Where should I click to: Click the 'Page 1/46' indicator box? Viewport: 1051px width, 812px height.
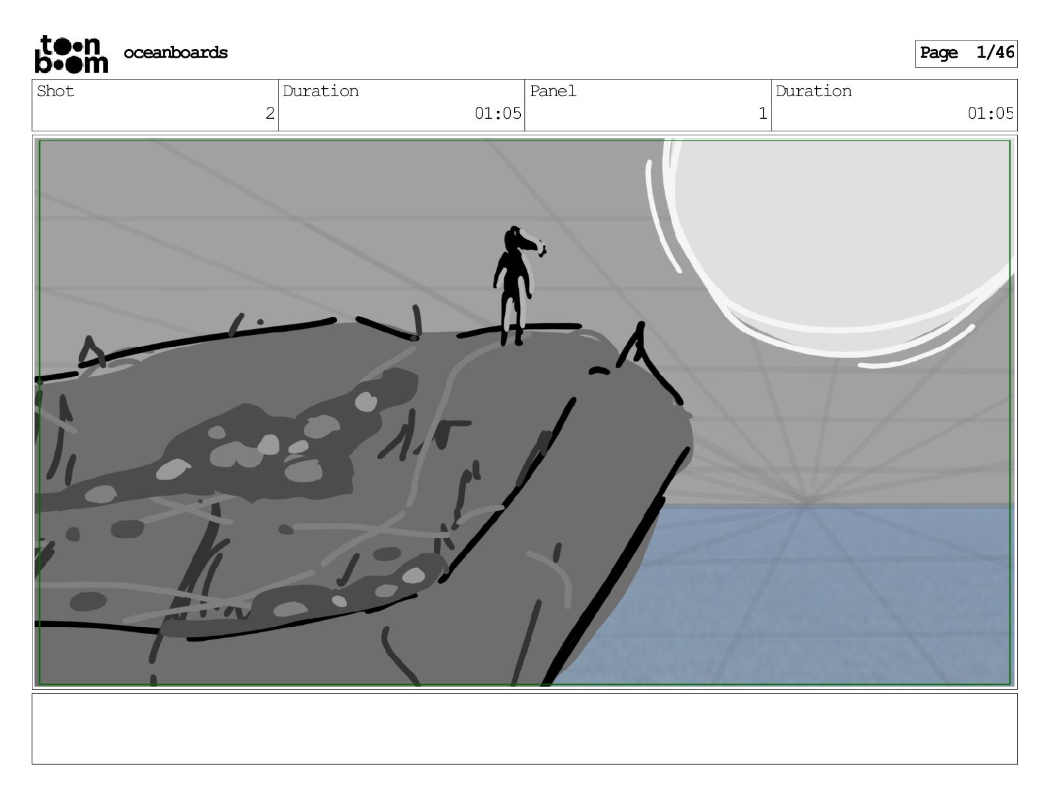pyautogui.click(x=966, y=54)
